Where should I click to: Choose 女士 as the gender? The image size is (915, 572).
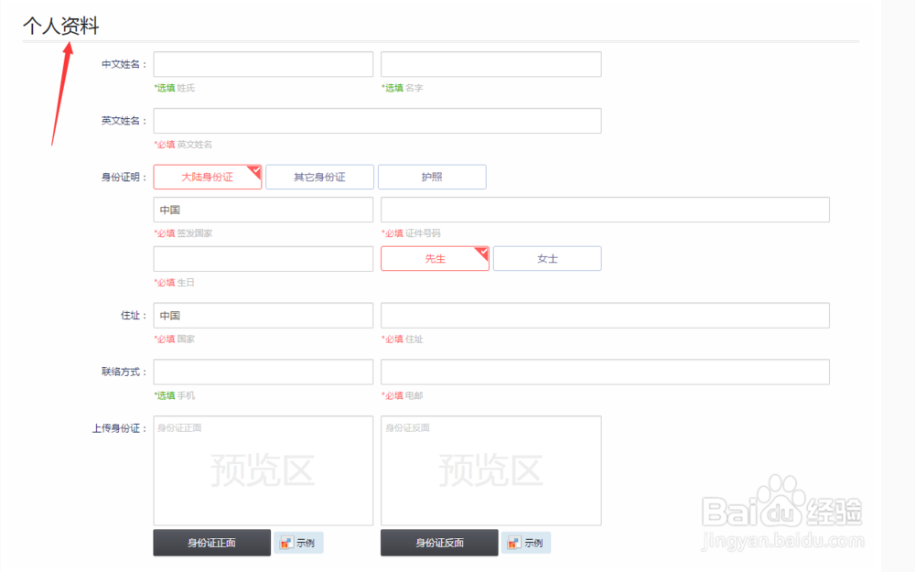coord(547,259)
